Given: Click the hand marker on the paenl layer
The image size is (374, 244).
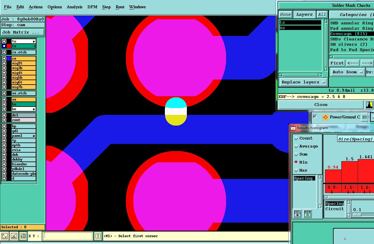Looking at the screenshot, I should click(x=34, y=136).
